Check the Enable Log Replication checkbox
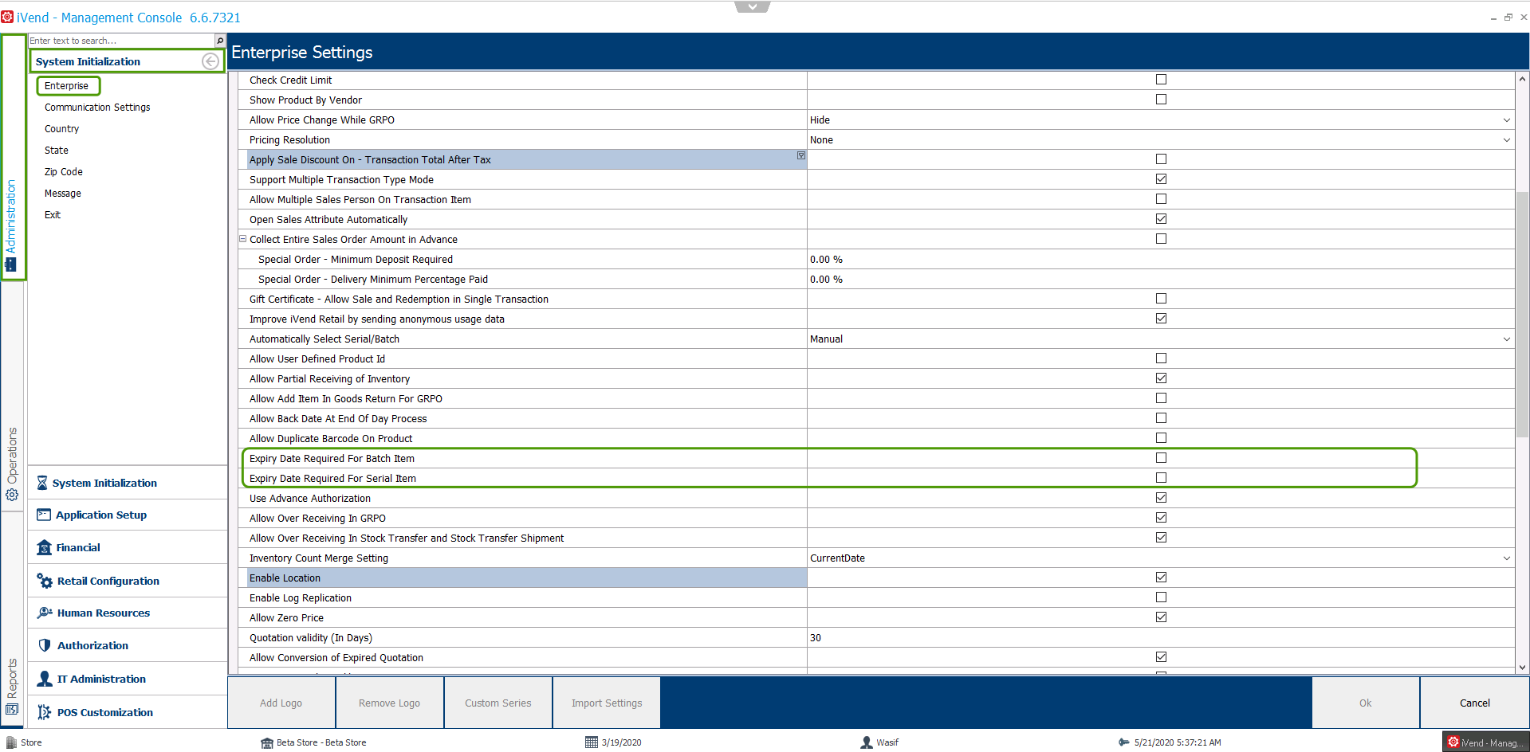 point(1161,597)
